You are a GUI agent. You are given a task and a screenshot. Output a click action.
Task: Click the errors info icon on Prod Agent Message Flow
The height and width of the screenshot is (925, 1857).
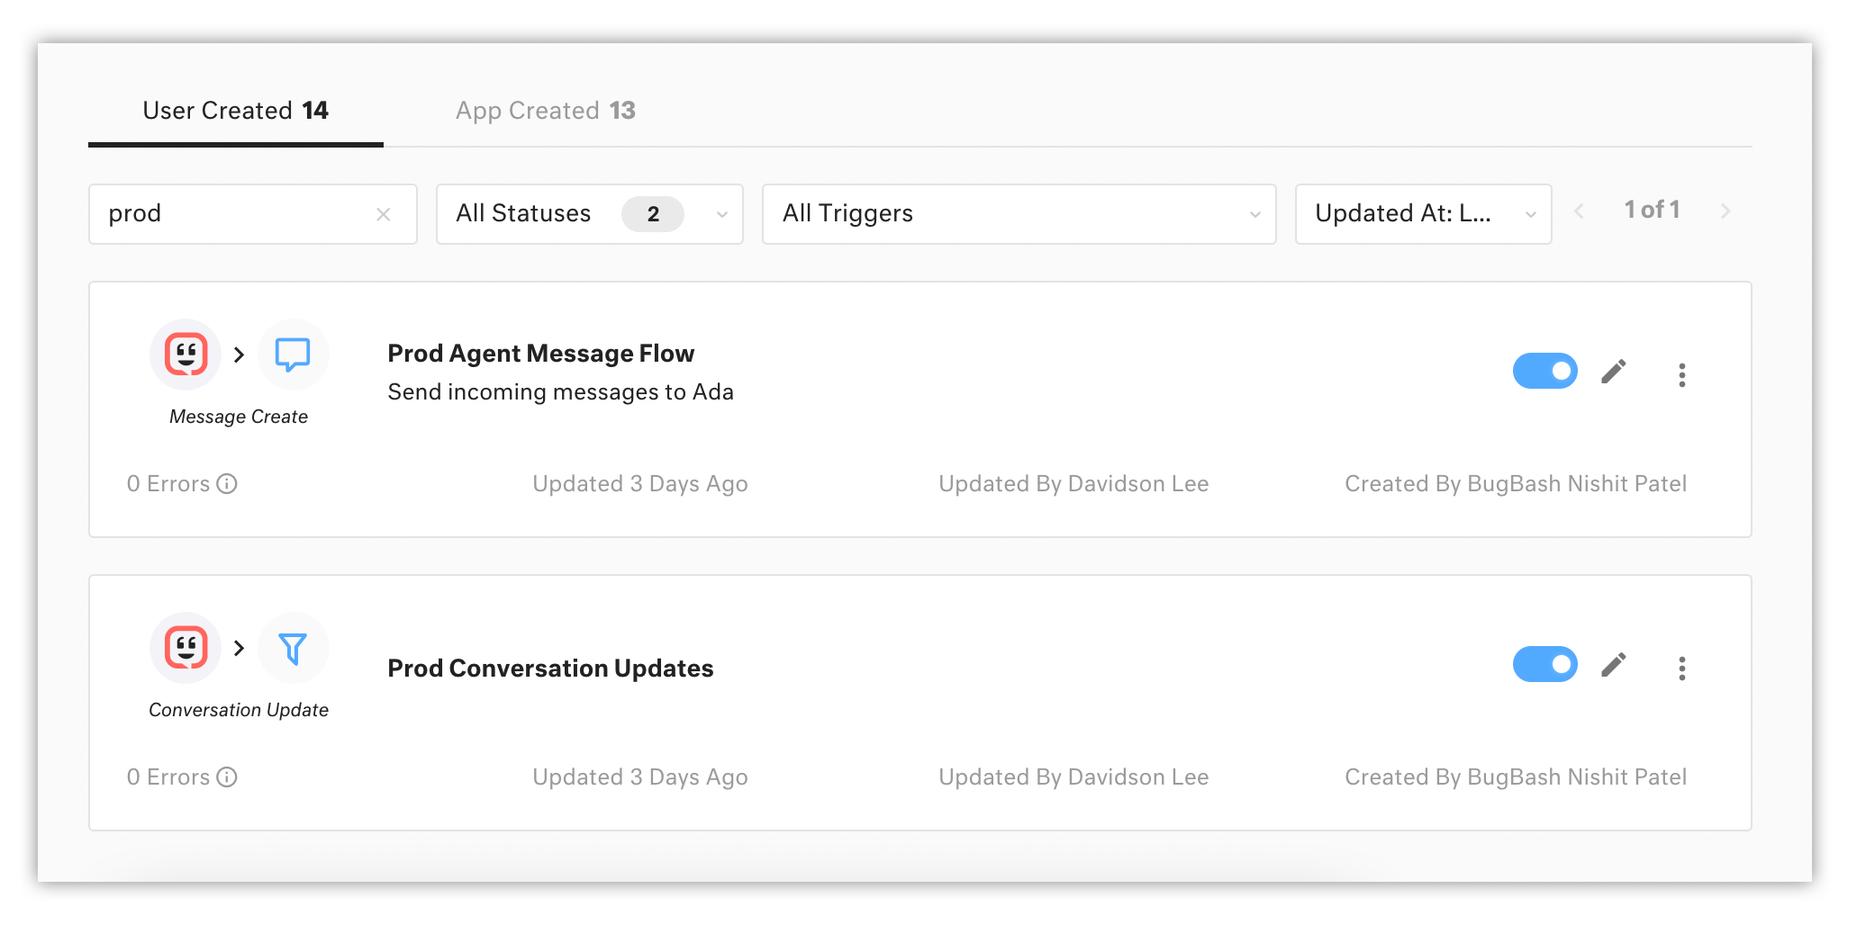click(228, 484)
